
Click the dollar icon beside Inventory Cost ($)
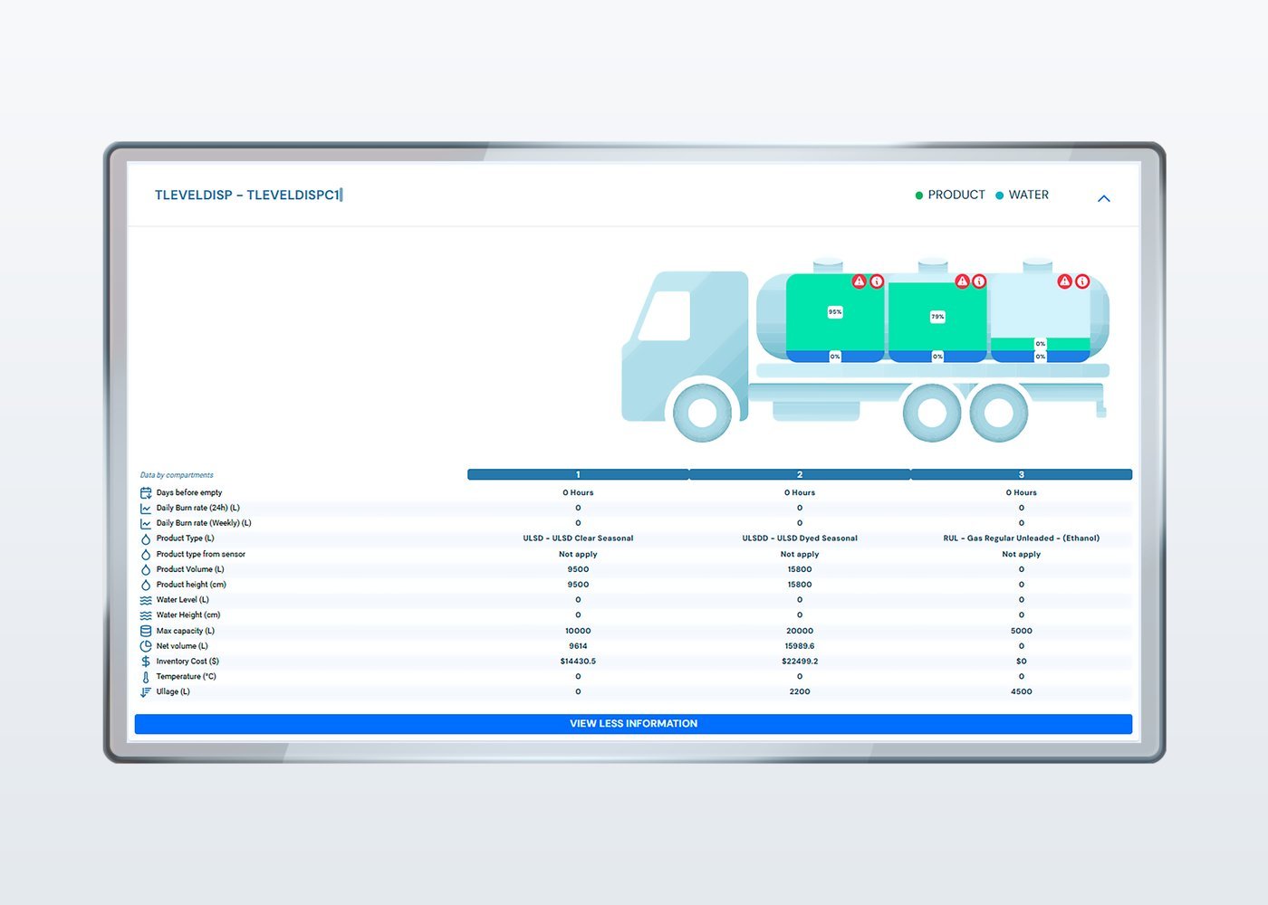146,662
